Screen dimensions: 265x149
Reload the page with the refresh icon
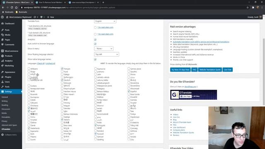(12, 7)
